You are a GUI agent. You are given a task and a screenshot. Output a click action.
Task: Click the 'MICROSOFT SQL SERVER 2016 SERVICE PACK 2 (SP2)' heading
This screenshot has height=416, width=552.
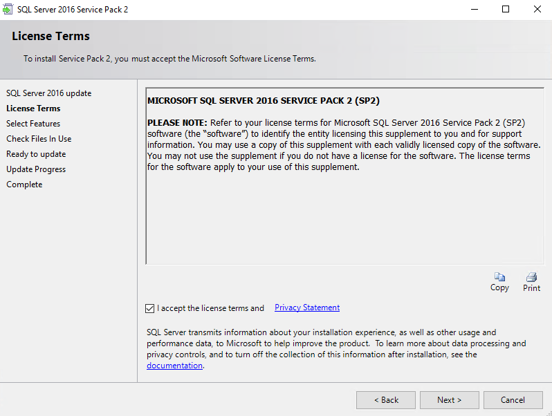(x=264, y=101)
